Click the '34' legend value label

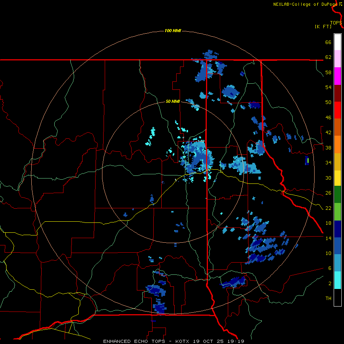click(x=328, y=163)
